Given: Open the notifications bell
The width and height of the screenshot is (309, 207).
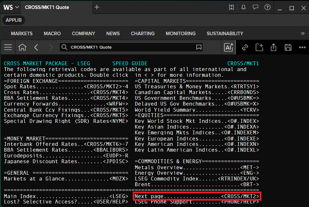Looking at the screenshot, I should tap(244, 7).
